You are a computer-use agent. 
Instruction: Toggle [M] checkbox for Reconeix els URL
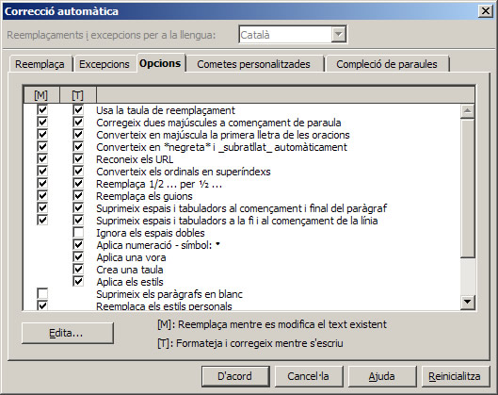pyautogui.click(x=42, y=159)
